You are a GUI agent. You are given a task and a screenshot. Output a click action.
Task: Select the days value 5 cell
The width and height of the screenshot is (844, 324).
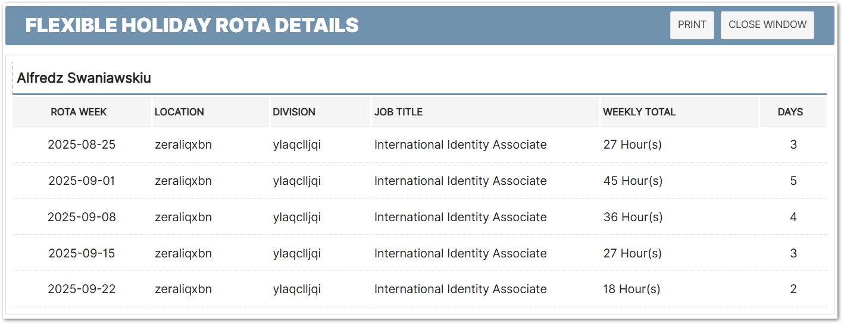pyautogui.click(x=793, y=181)
